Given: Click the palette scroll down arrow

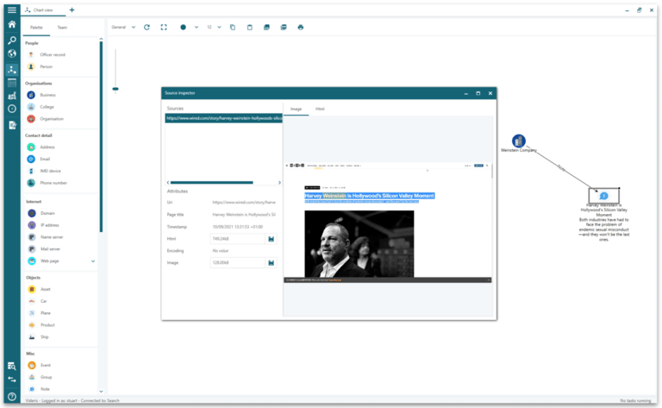Looking at the screenshot, I should (101, 392).
